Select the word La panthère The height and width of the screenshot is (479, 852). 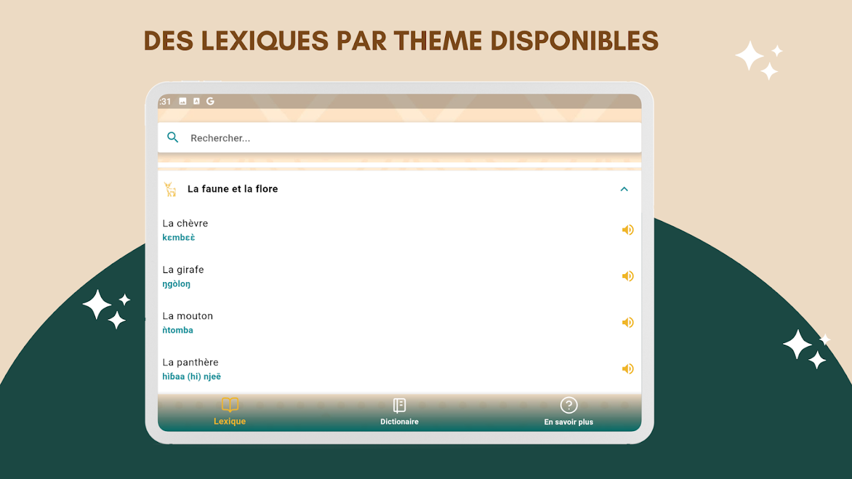(x=191, y=362)
